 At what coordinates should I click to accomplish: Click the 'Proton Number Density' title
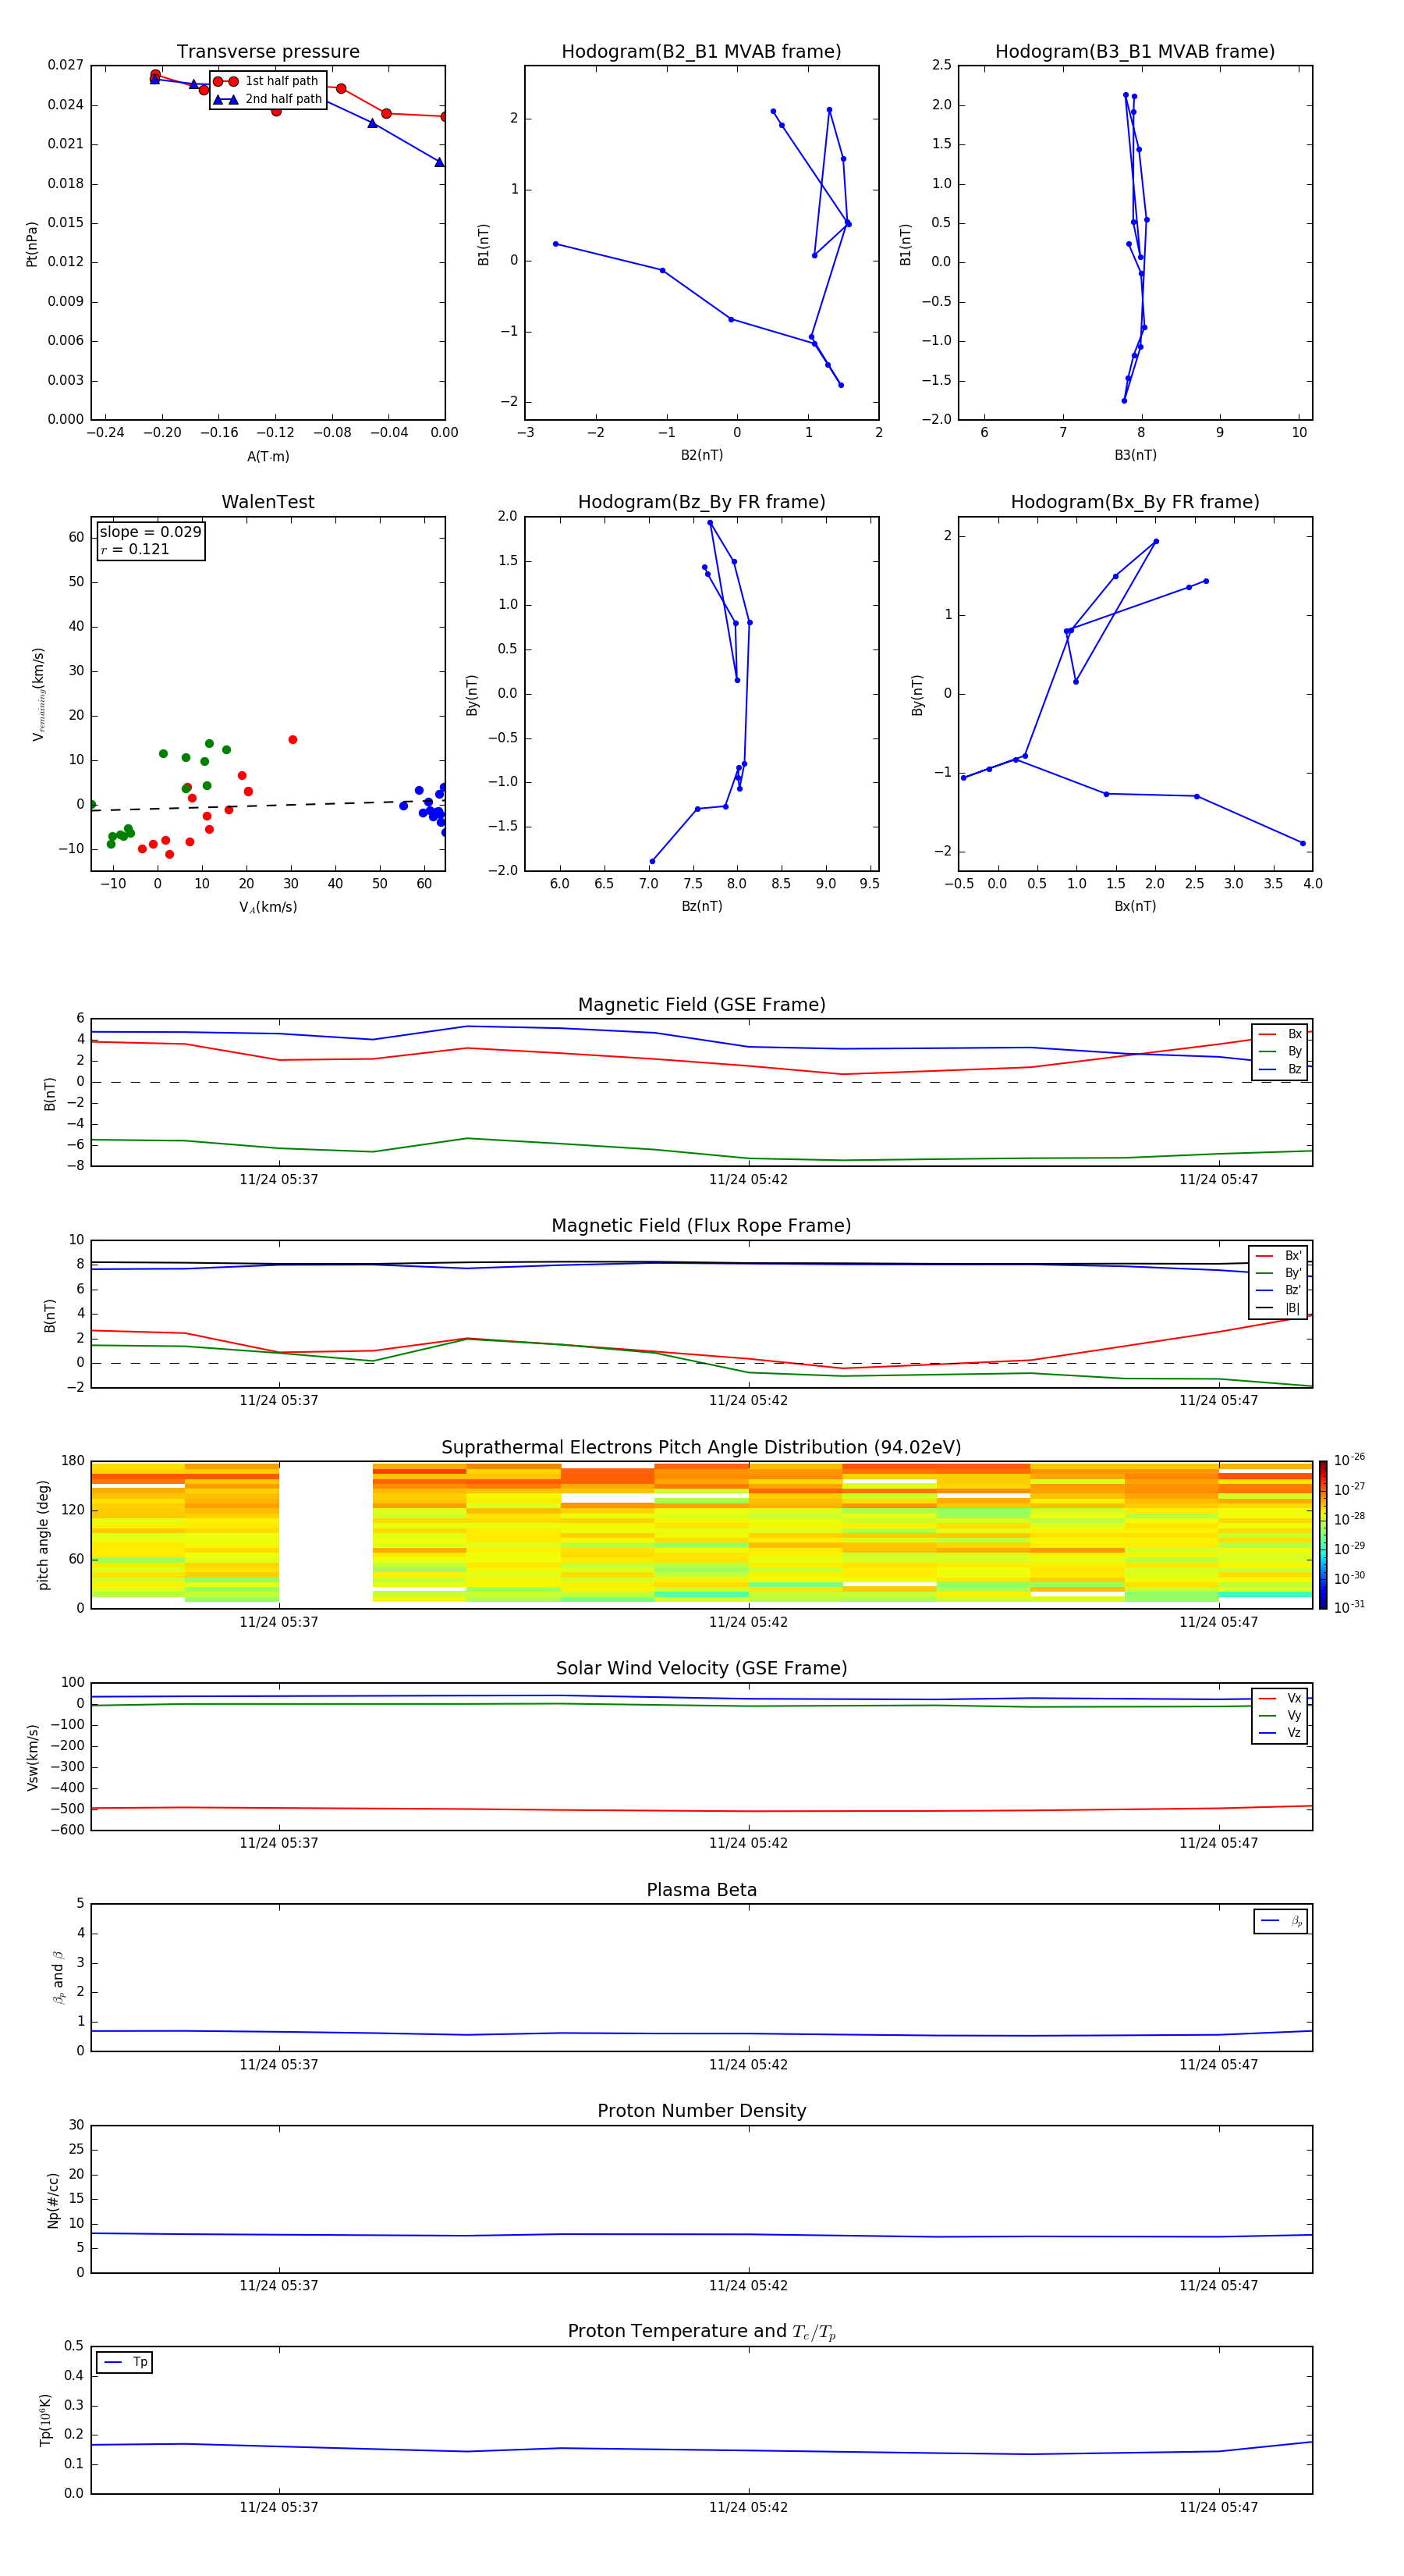(701, 2111)
